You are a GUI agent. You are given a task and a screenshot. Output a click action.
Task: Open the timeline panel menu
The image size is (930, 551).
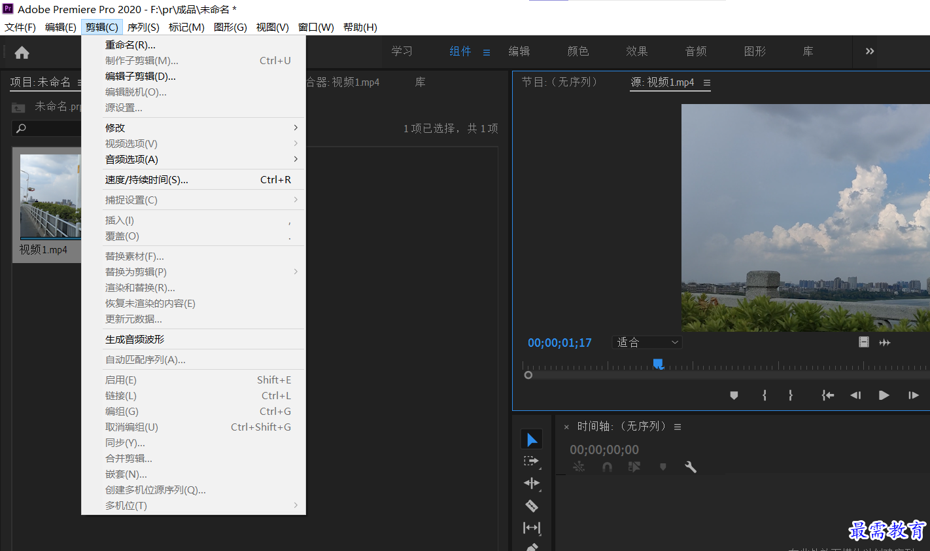pos(678,427)
